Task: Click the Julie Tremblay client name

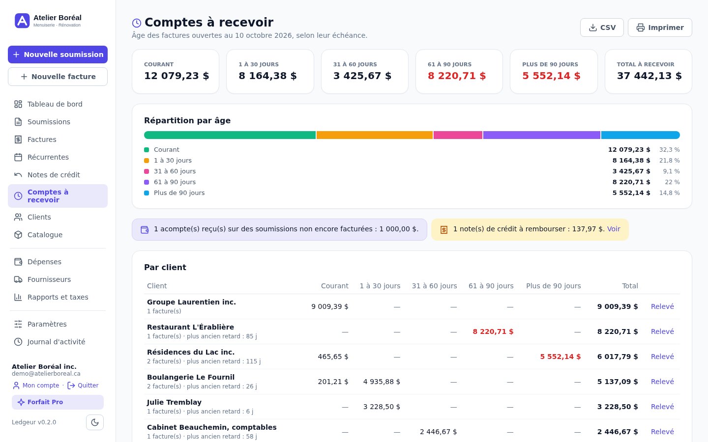Action: click(174, 402)
